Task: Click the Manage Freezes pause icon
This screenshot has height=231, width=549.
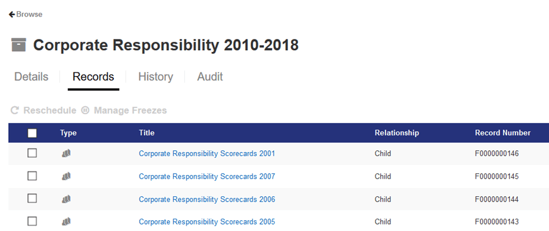Action: 85,110
